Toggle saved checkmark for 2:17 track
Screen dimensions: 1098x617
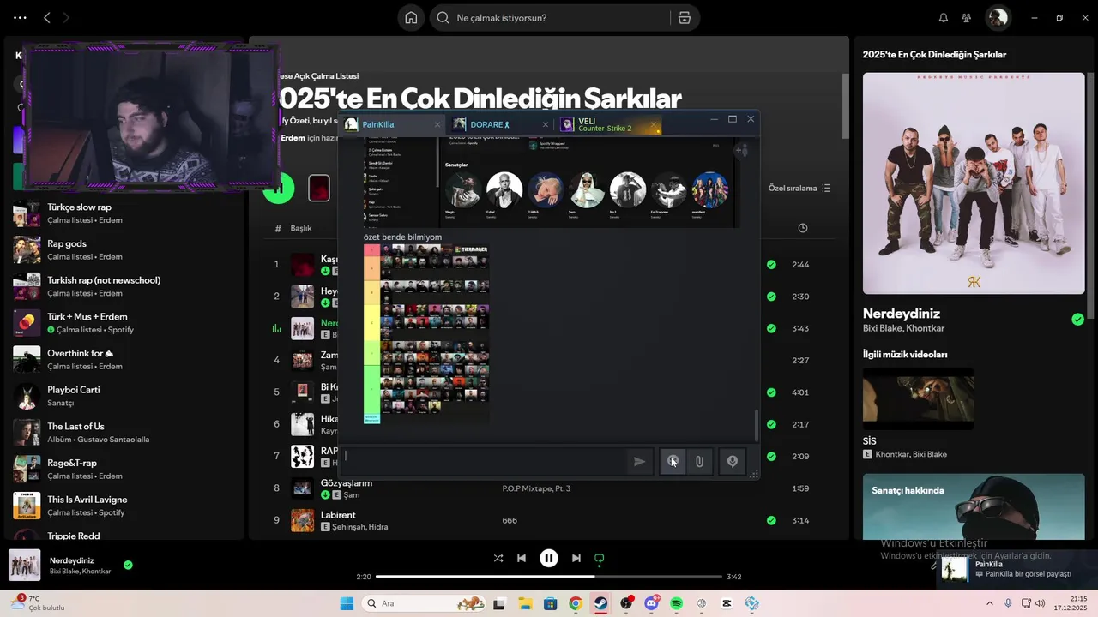click(771, 424)
